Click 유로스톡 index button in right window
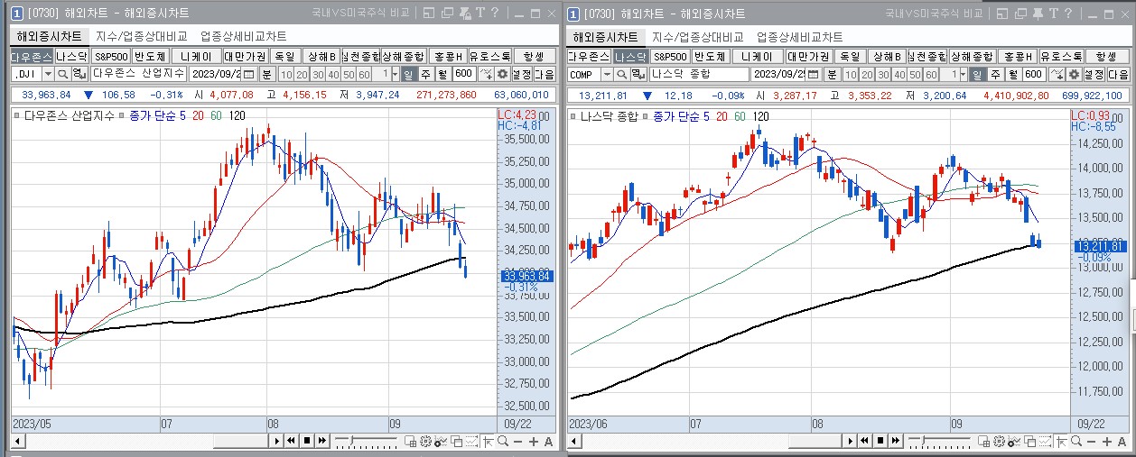Viewport: 1136px width, 457px height. point(1060,56)
